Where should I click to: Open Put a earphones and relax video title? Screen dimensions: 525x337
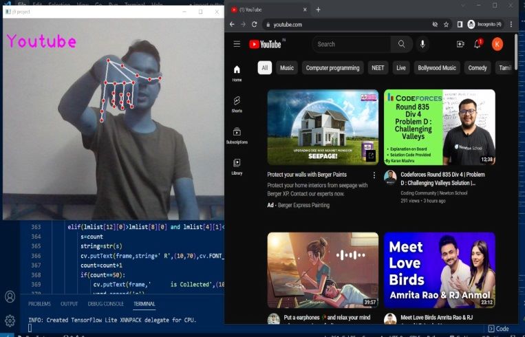coord(327,317)
